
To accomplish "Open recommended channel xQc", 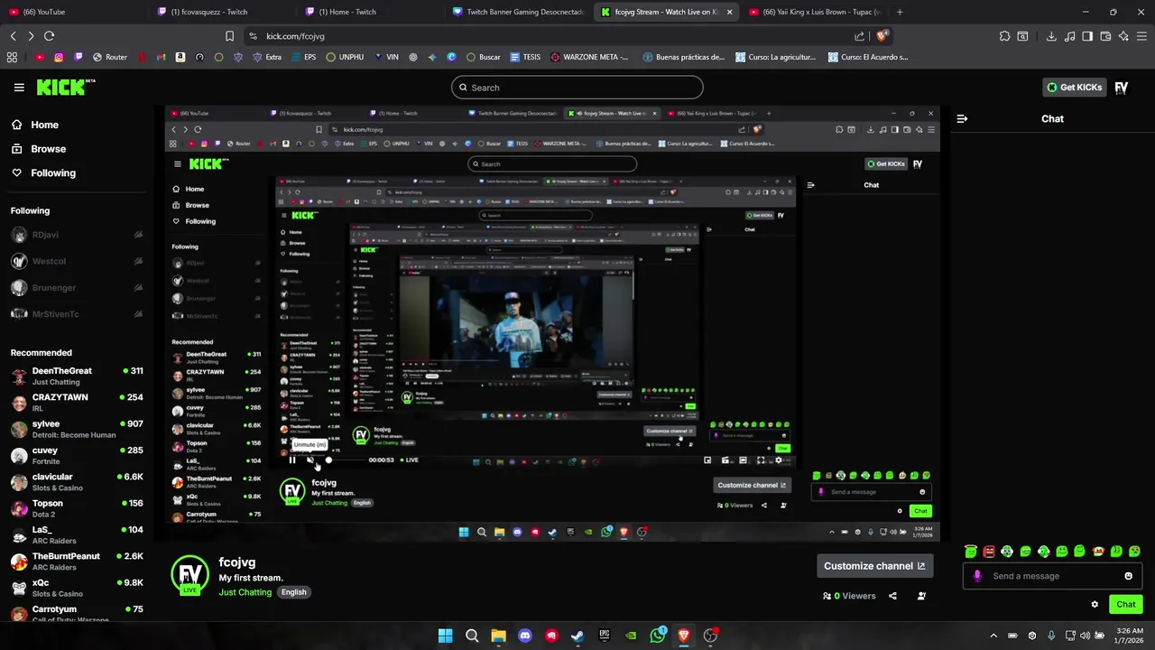I will (76, 588).
